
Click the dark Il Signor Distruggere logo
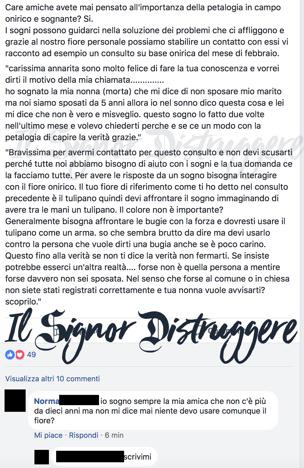pyautogui.click(x=151, y=335)
